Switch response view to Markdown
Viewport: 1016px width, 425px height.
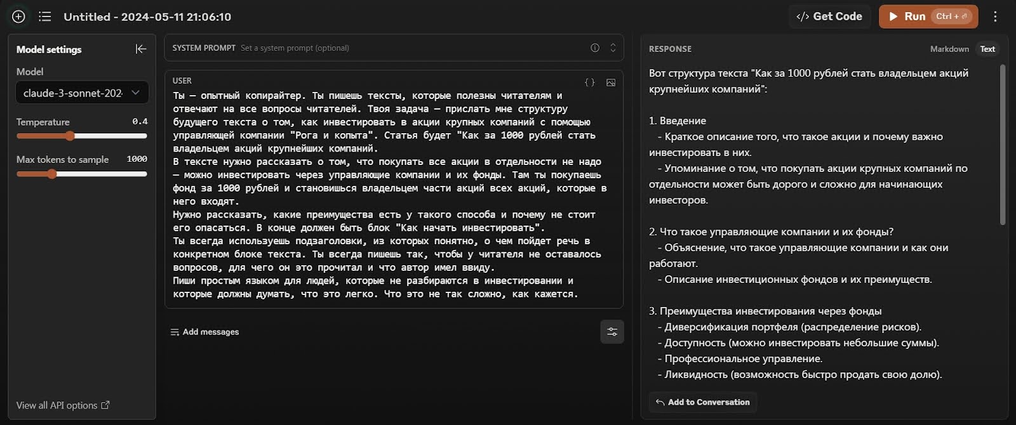coord(949,49)
